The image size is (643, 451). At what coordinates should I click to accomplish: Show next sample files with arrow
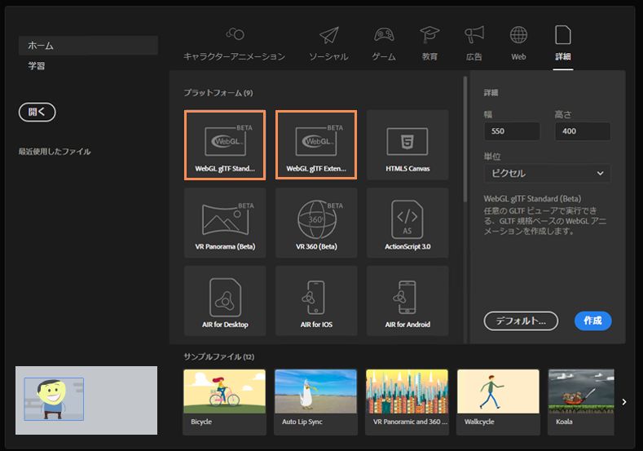[623, 402]
